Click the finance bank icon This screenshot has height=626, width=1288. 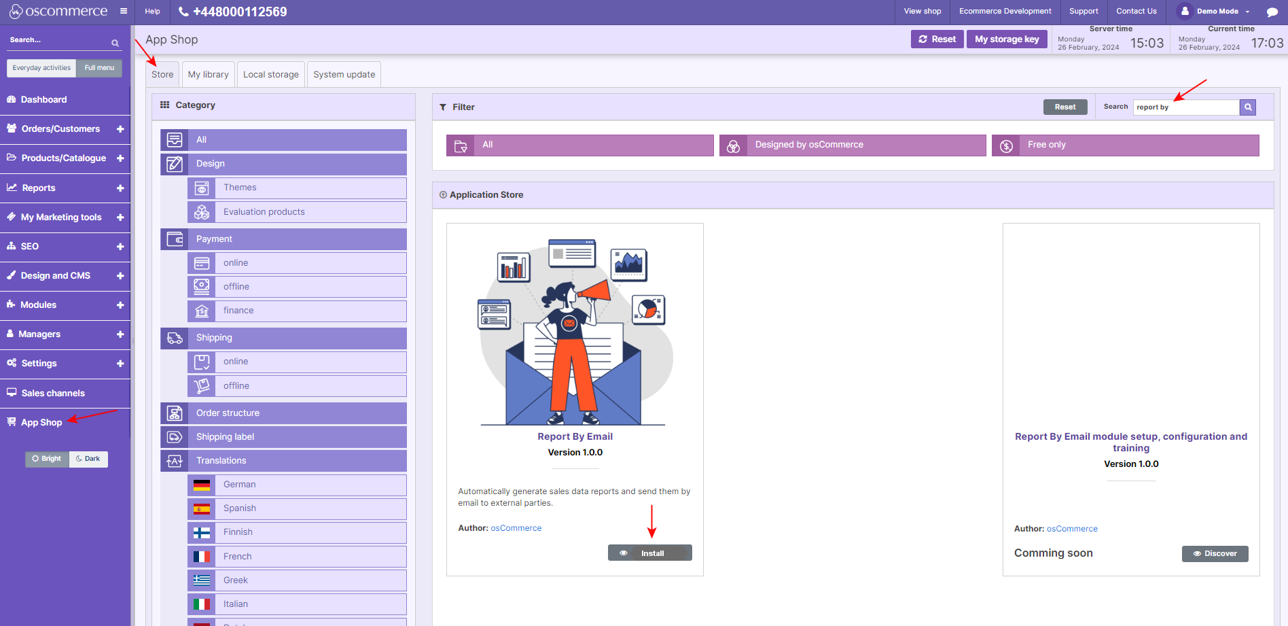(202, 311)
